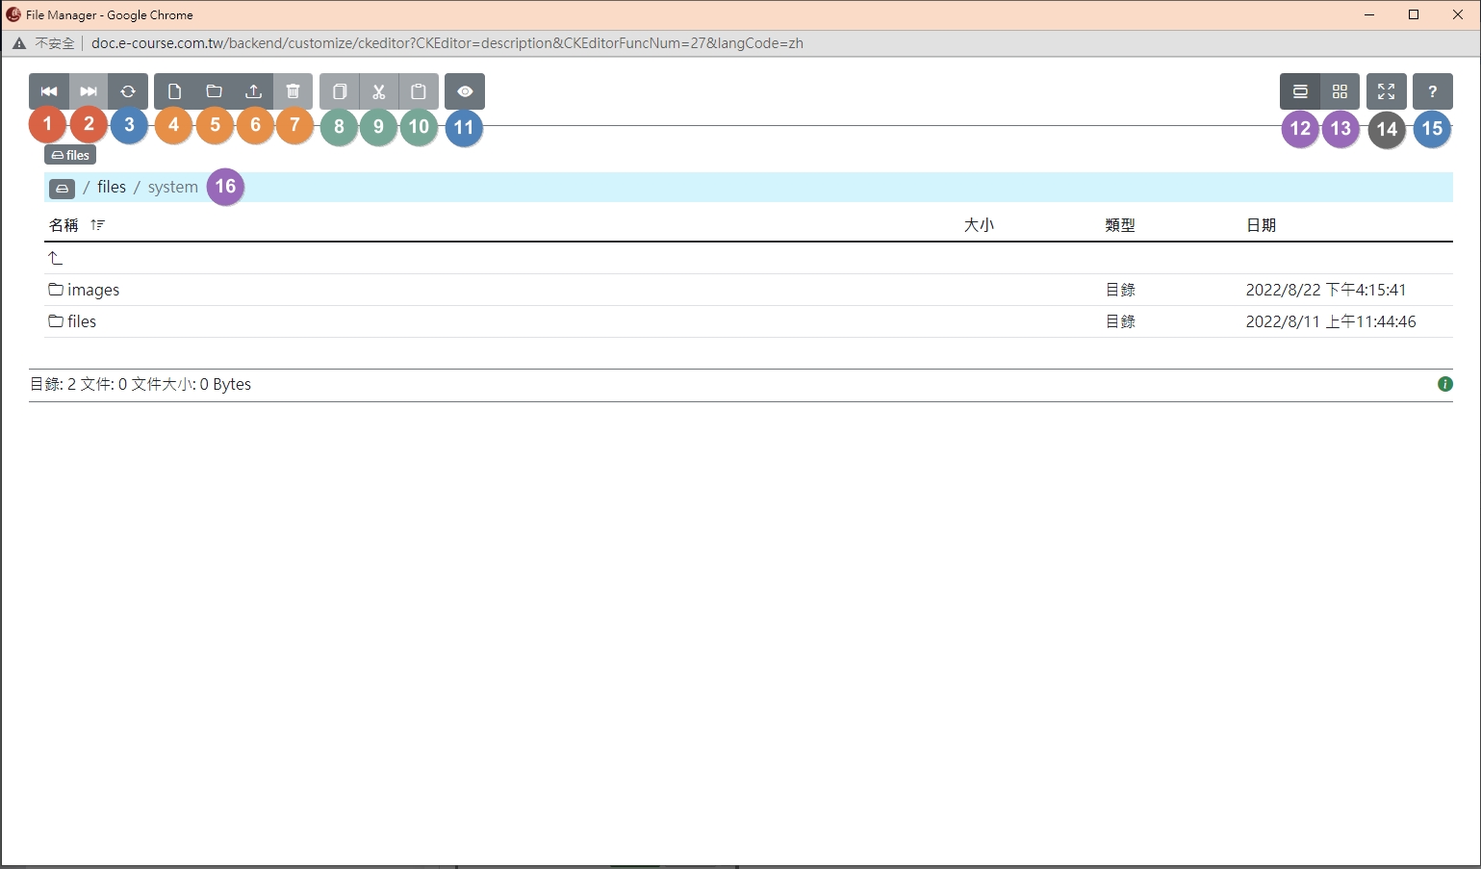Create a new file

[x=174, y=91]
